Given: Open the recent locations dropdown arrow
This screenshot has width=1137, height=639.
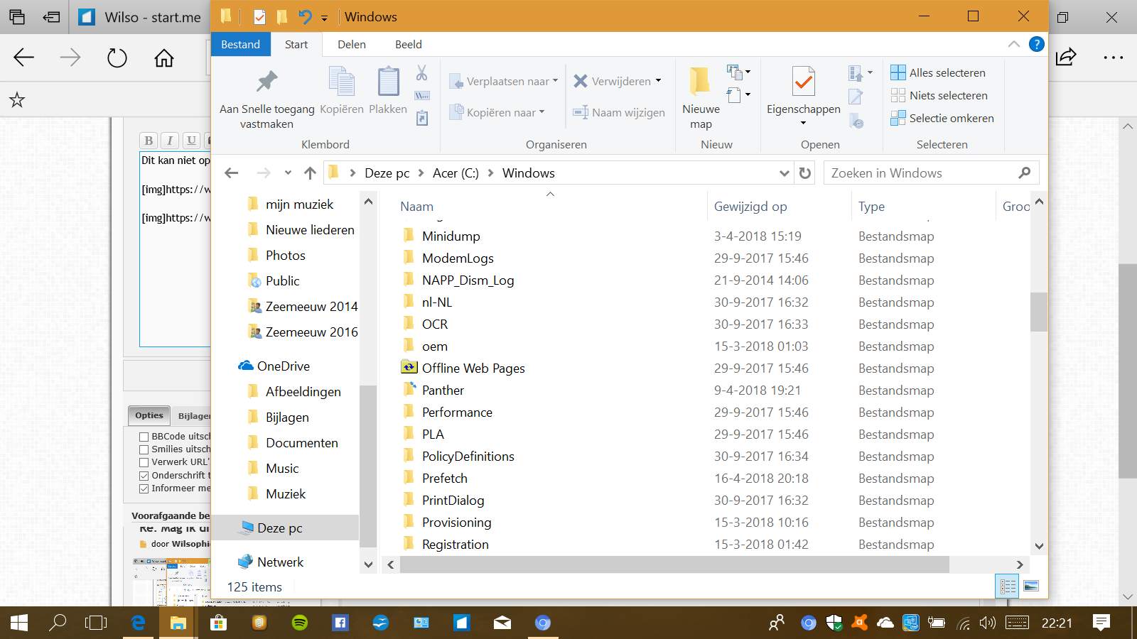Looking at the screenshot, I should pyautogui.click(x=288, y=173).
